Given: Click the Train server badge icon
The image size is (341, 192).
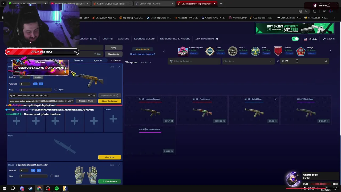Looking at the screenshot, I should 210,51.
